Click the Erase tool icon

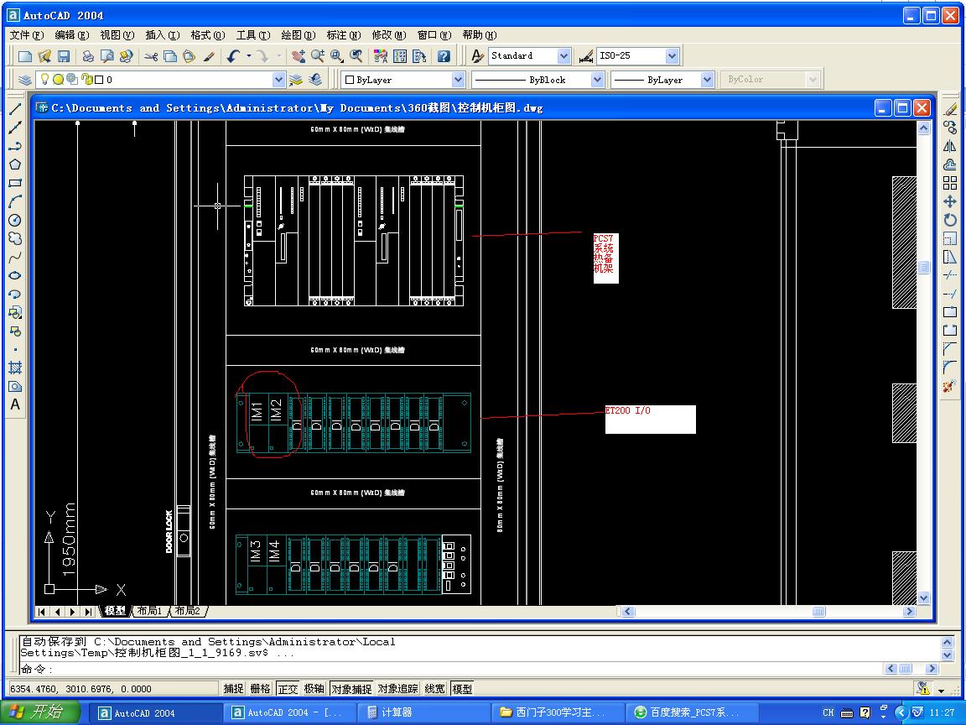[x=950, y=109]
